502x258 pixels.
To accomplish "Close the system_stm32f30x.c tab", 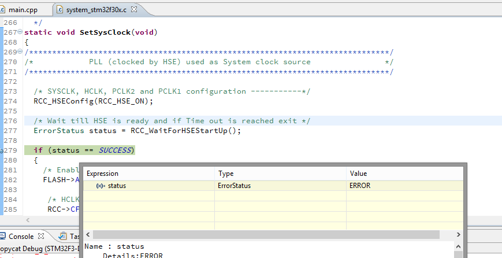I will (134, 10).
